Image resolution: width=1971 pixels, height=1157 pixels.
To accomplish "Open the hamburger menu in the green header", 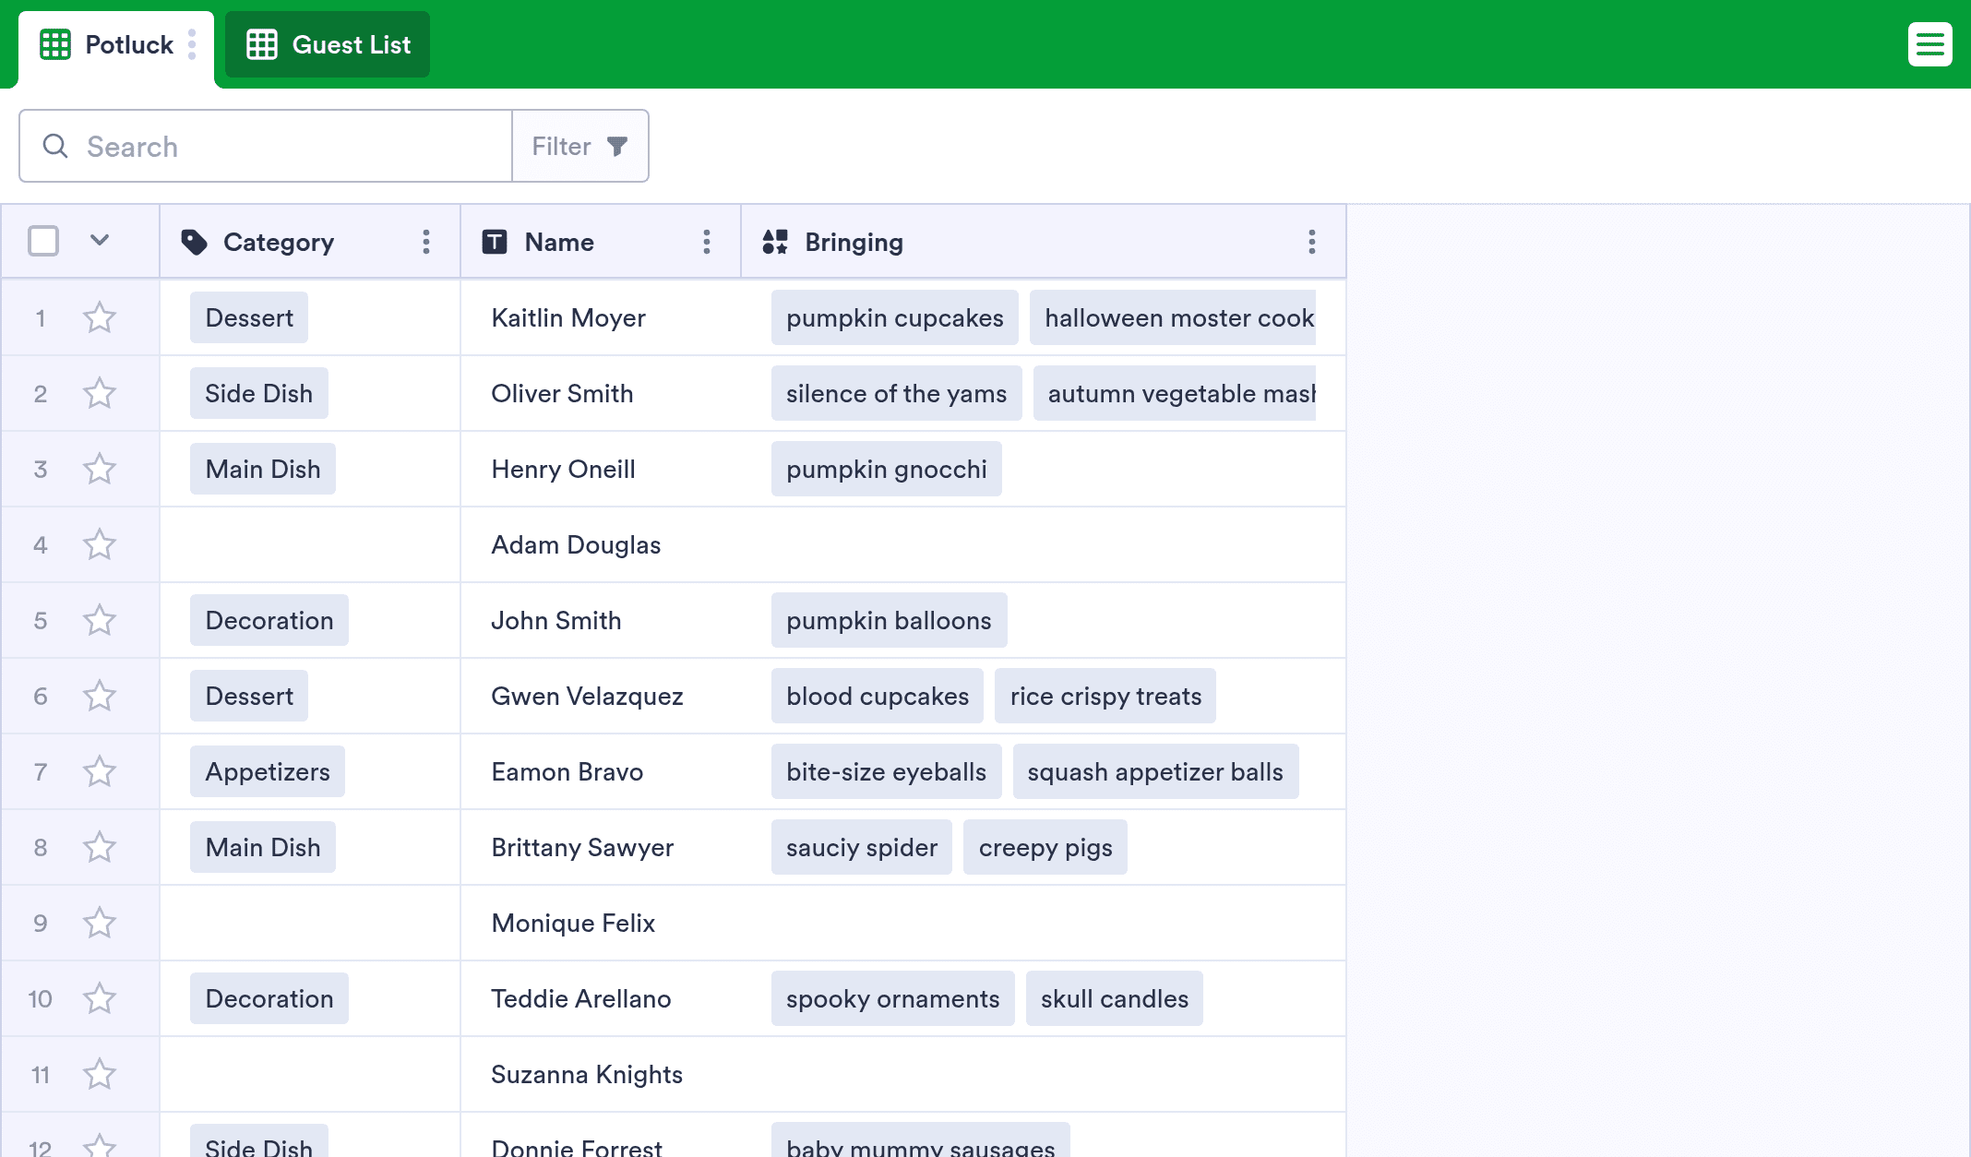I will pyautogui.click(x=1929, y=44).
